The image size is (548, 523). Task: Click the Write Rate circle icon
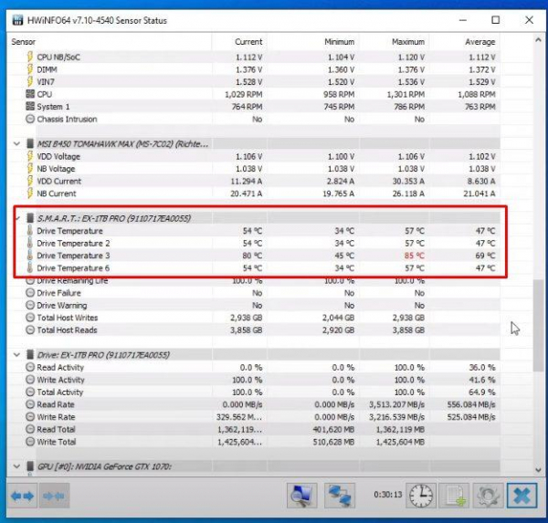[30, 417]
